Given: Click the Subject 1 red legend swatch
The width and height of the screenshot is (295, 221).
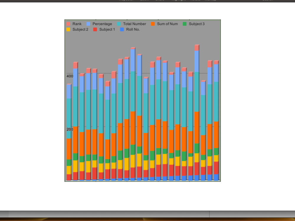Looking at the screenshot, I should (95, 29).
